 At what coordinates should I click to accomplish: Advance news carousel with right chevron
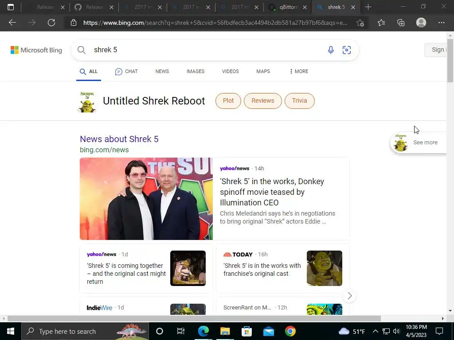[x=349, y=296]
